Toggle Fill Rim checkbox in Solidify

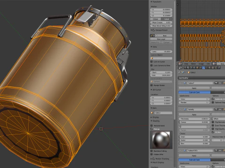pyautogui.click(x=213, y=132)
